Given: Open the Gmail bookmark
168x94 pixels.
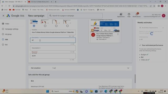Looking at the screenshot, I should click(4, 10).
